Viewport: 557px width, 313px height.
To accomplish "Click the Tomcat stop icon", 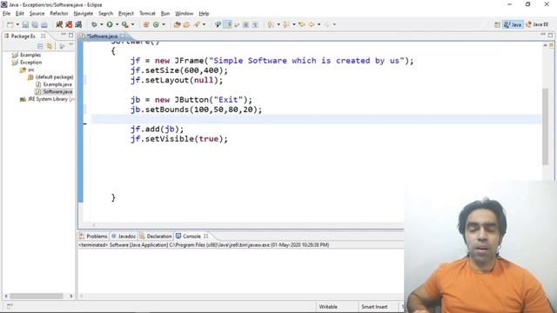I will (69, 24).
